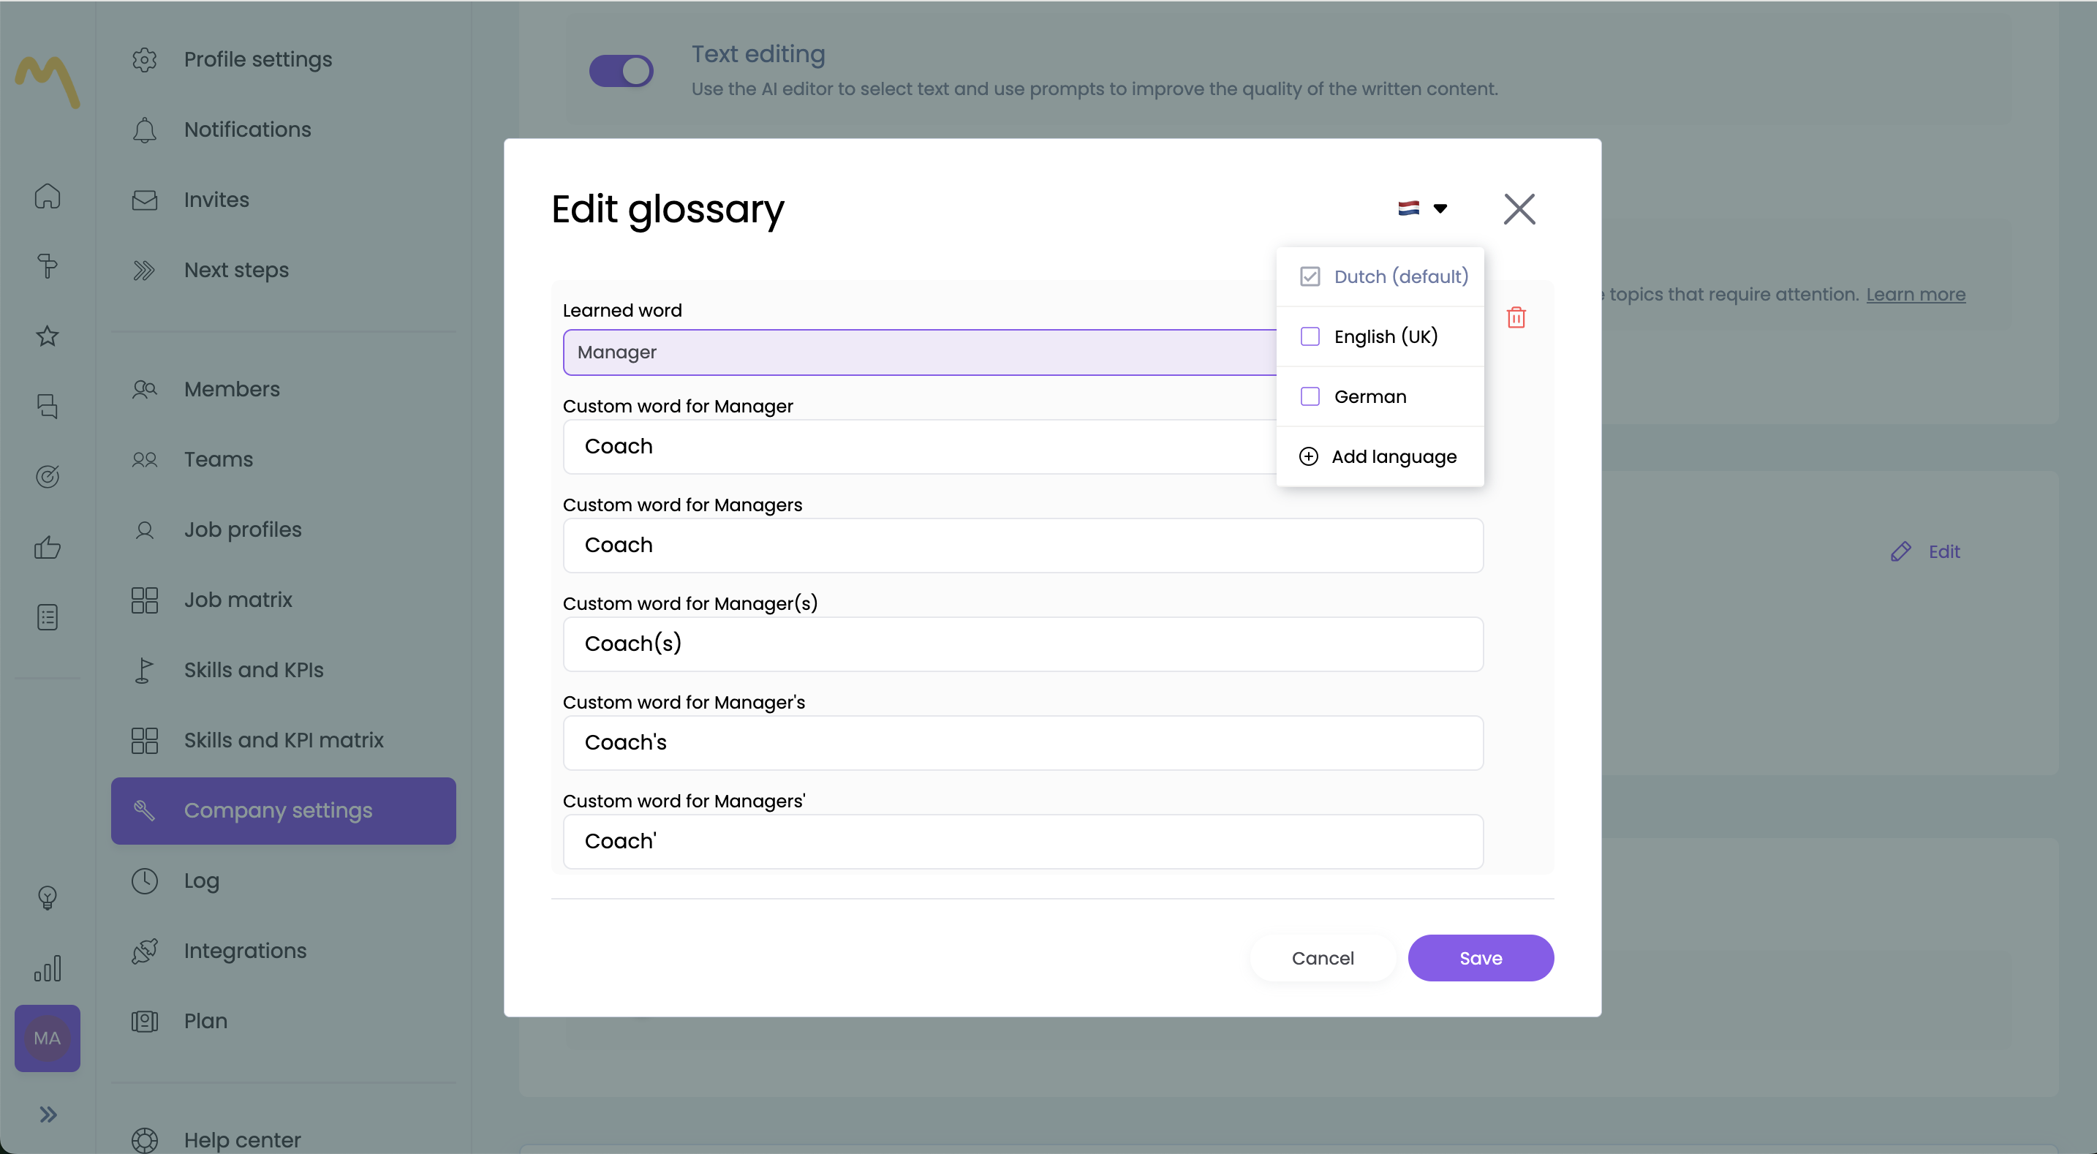2097x1154 pixels.
Task: Click the target goals icon in rail
Action: pos(48,476)
